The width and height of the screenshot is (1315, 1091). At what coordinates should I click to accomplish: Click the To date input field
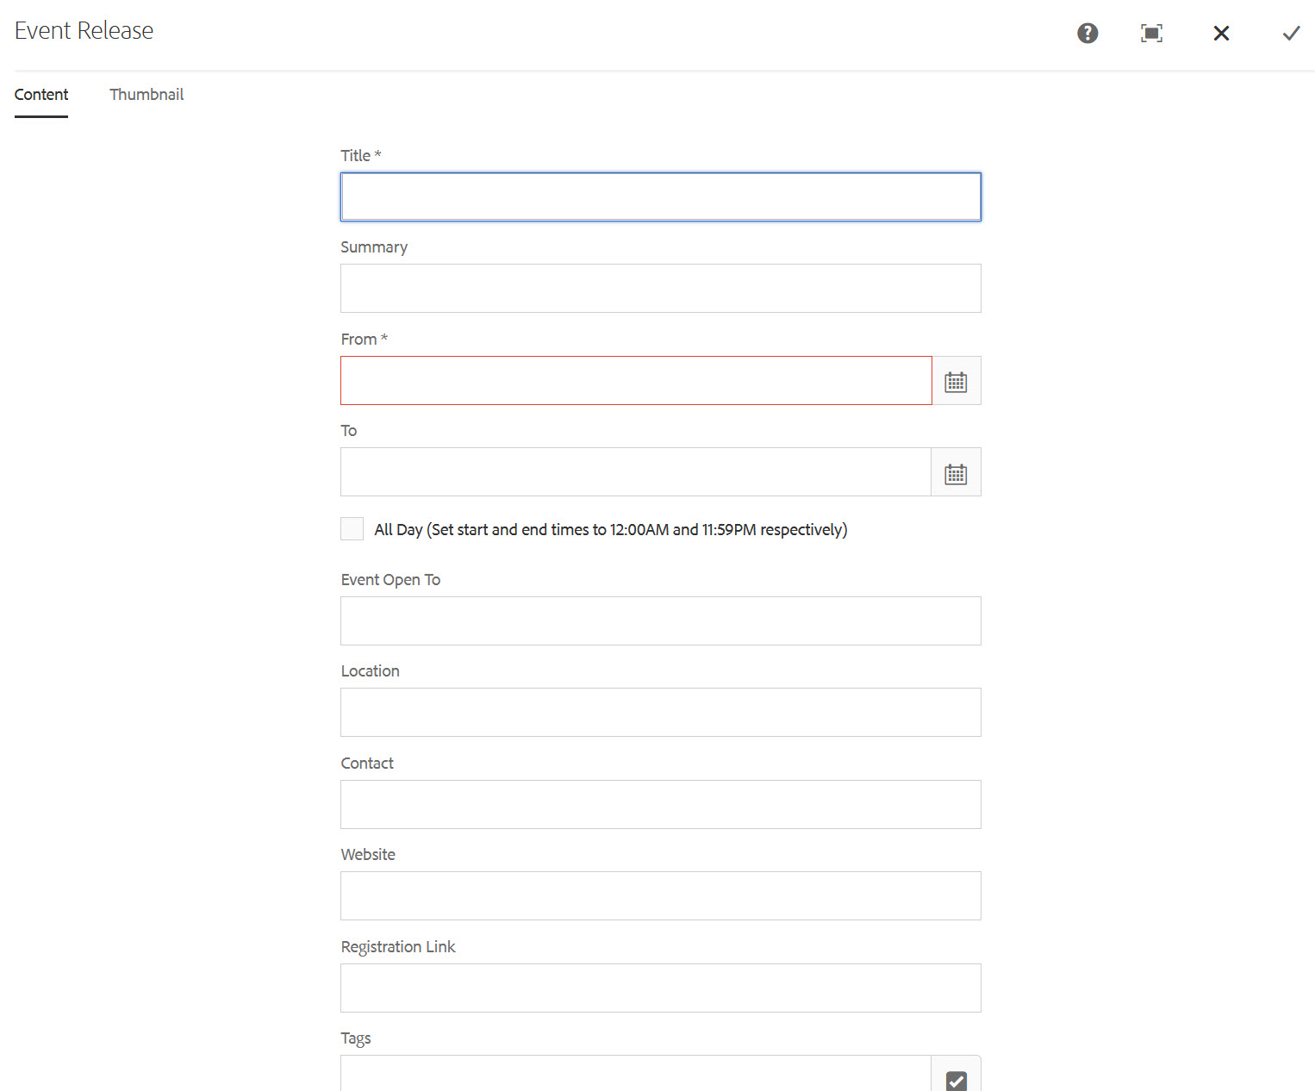coord(635,472)
